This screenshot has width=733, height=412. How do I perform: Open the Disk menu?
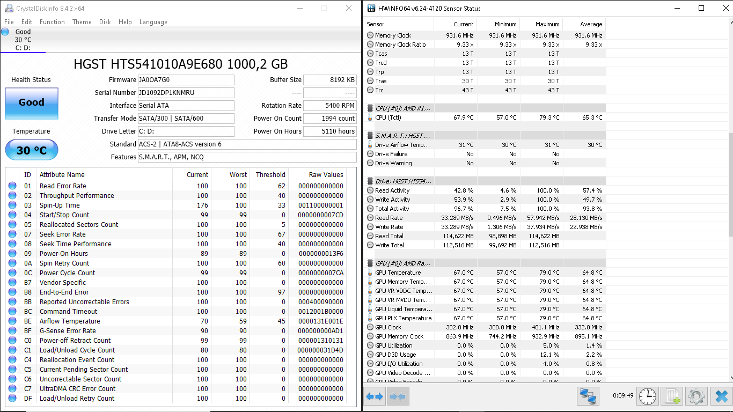(105, 22)
